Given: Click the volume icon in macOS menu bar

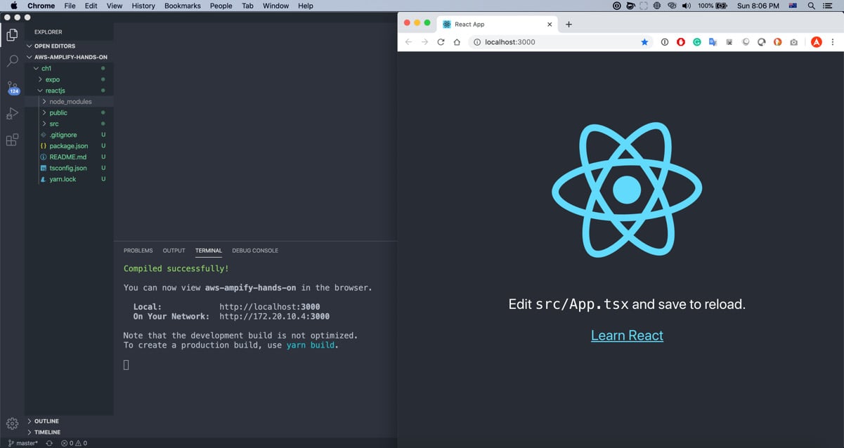Looking at the screenshot, I should (x=686, y=6).
